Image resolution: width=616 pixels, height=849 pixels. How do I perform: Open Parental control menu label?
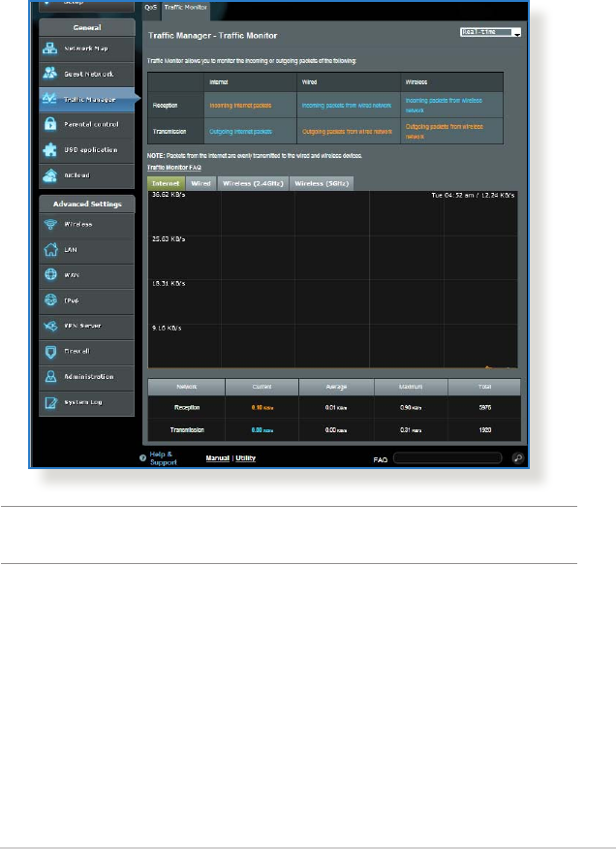point(91,124)
